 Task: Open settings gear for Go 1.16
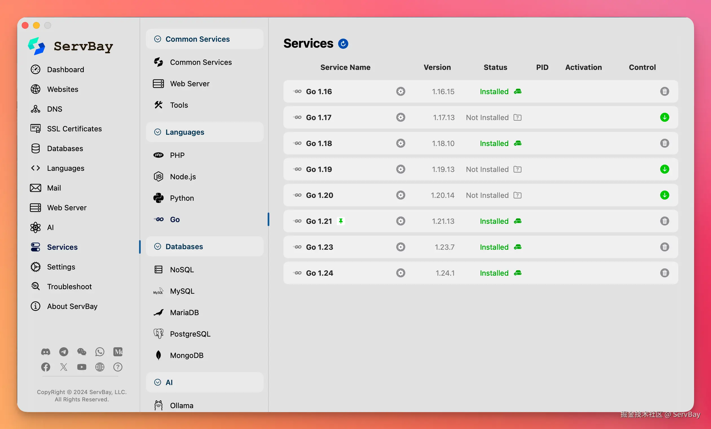coord(400,91)
